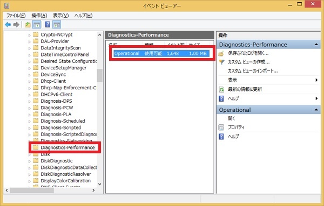Expand the DiskDiagnosticResolver tree node
The width and height of the screenshot is (324, 206).
[x=29, y=174]
